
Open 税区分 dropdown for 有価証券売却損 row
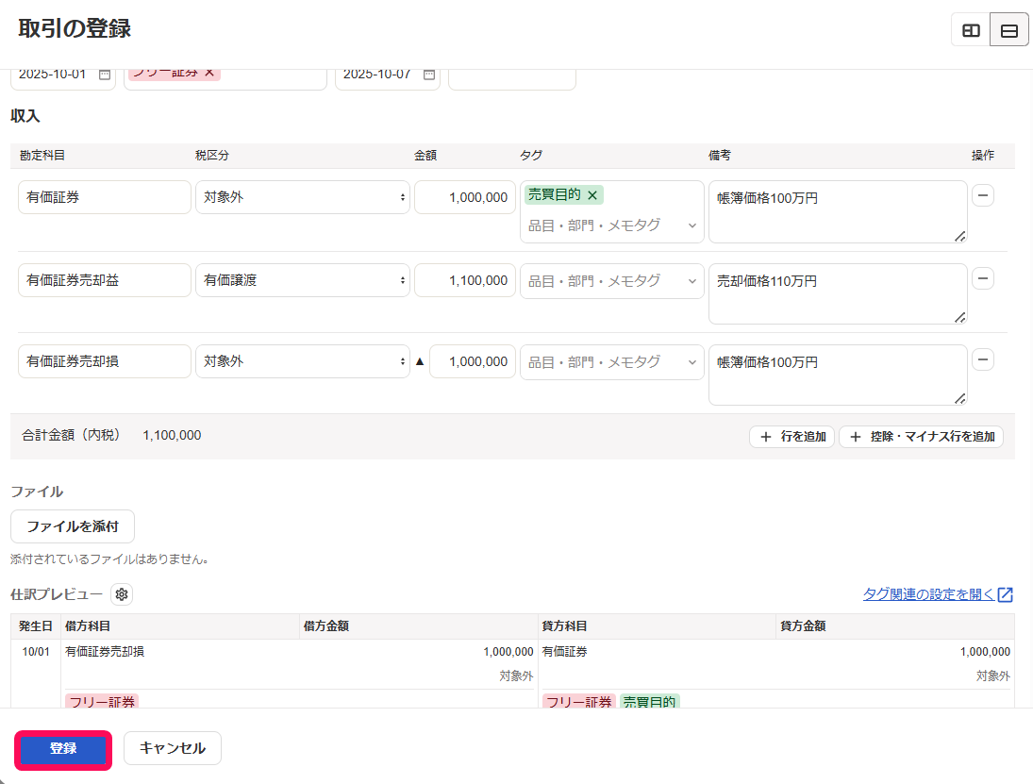coord(303,361)
